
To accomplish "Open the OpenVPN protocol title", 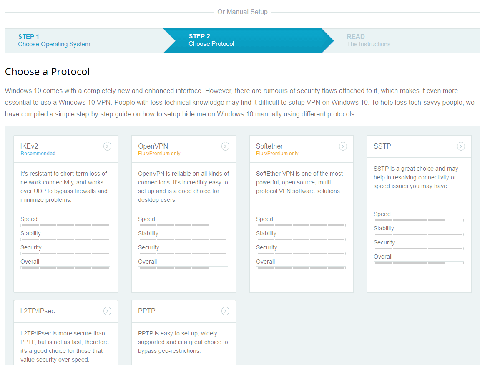I will point(153,146).
